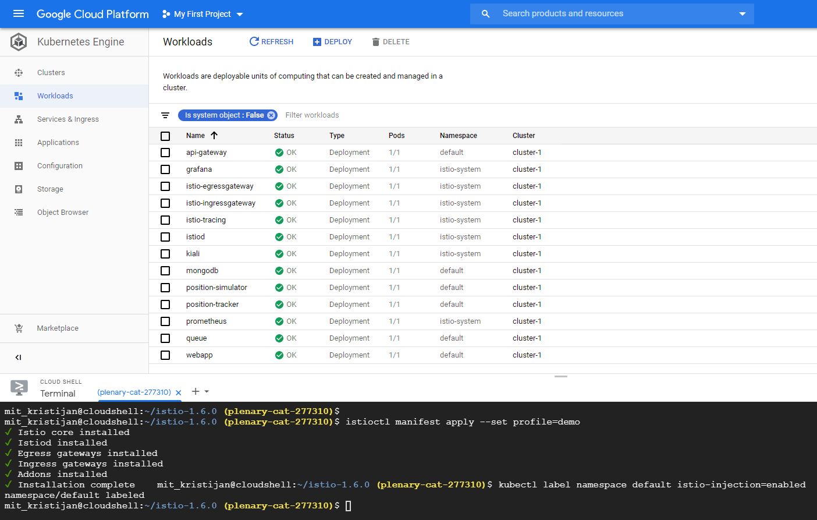Check the checkbox for the grafana workload
This screenshot has width=817, height=520.
pyautogui.click(x=165, y=169)
